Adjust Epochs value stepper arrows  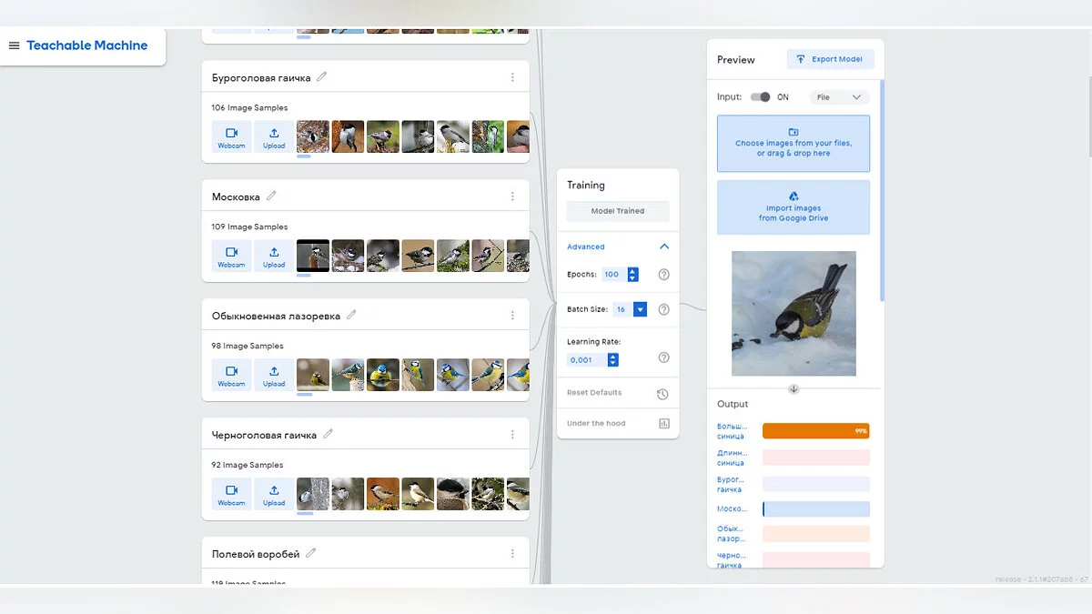pyautogui.click(x=633, y=275)
